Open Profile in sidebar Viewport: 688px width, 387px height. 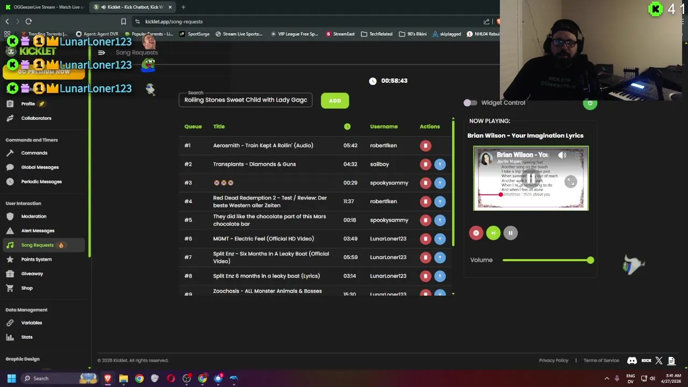point(28,104)
